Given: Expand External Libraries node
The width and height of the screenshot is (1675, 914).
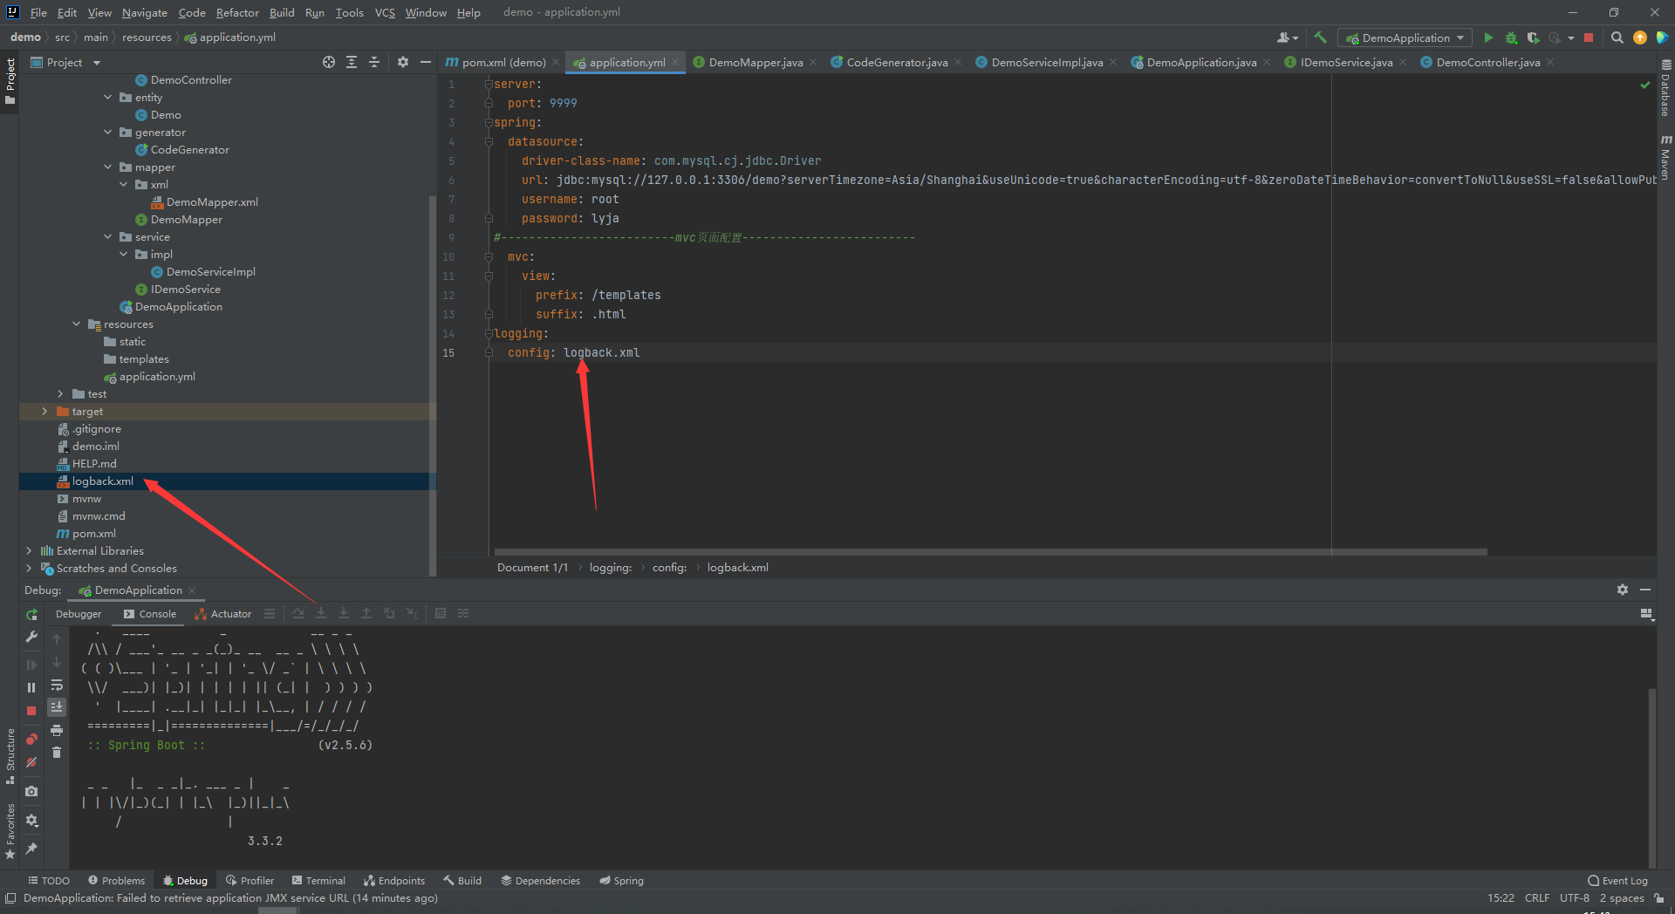Looking at the screenshot, I should [29, 550].
